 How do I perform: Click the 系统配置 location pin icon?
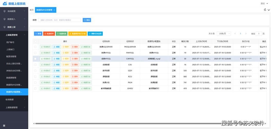coord(4,11)
